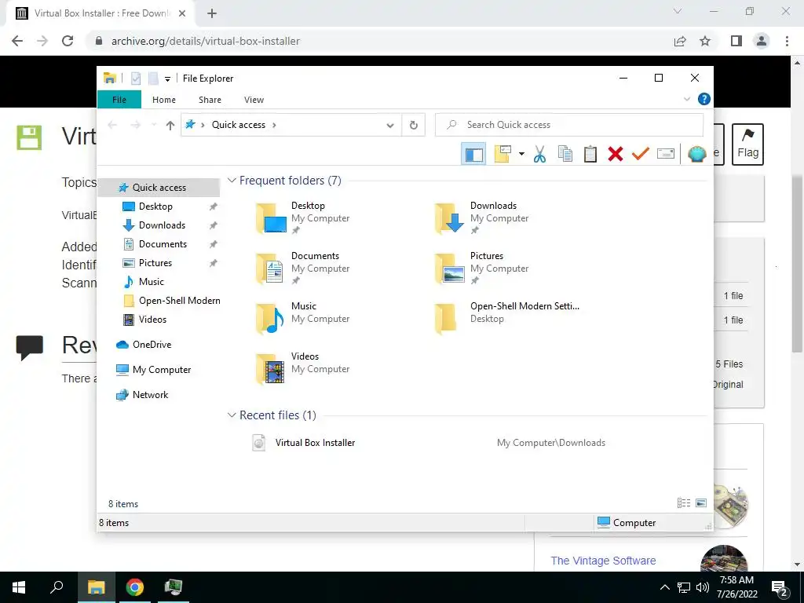Open dropdown arrow beside folder options icon
This screenshot has height=603, width=804.
click(521, 154)
